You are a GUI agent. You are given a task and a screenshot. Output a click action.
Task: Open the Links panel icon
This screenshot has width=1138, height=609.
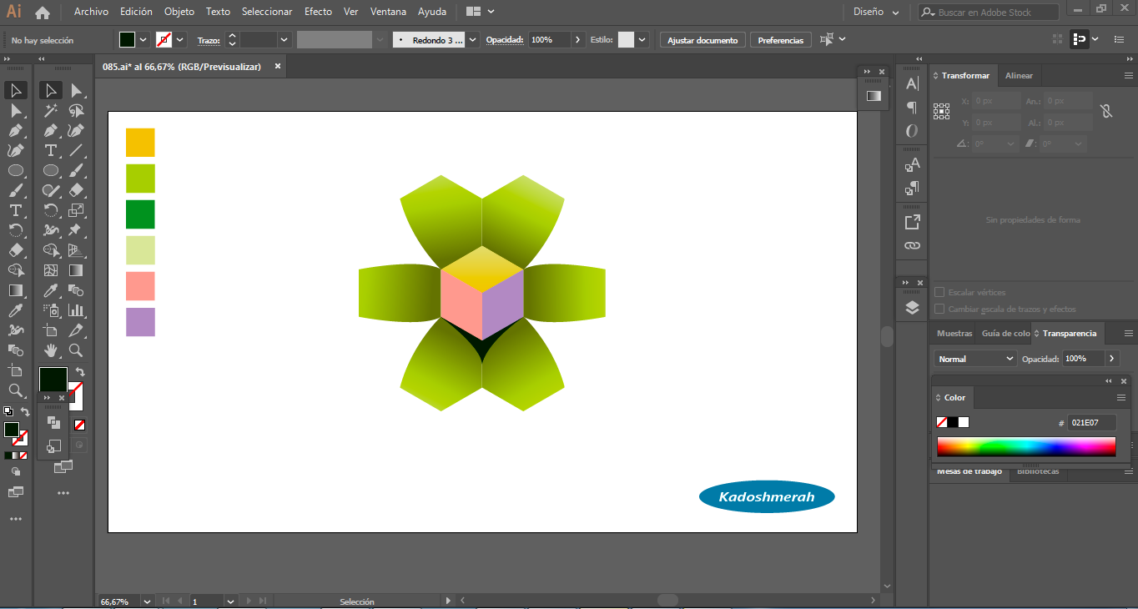912,246
